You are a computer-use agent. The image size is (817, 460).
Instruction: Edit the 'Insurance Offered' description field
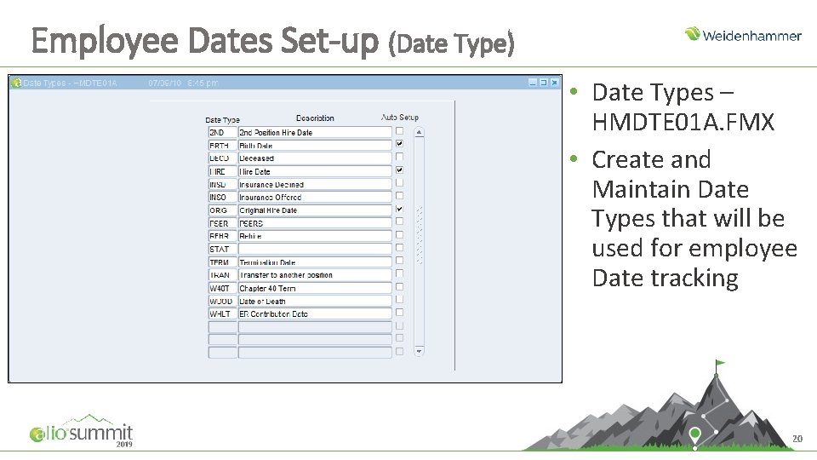click(x=315, y=197)
